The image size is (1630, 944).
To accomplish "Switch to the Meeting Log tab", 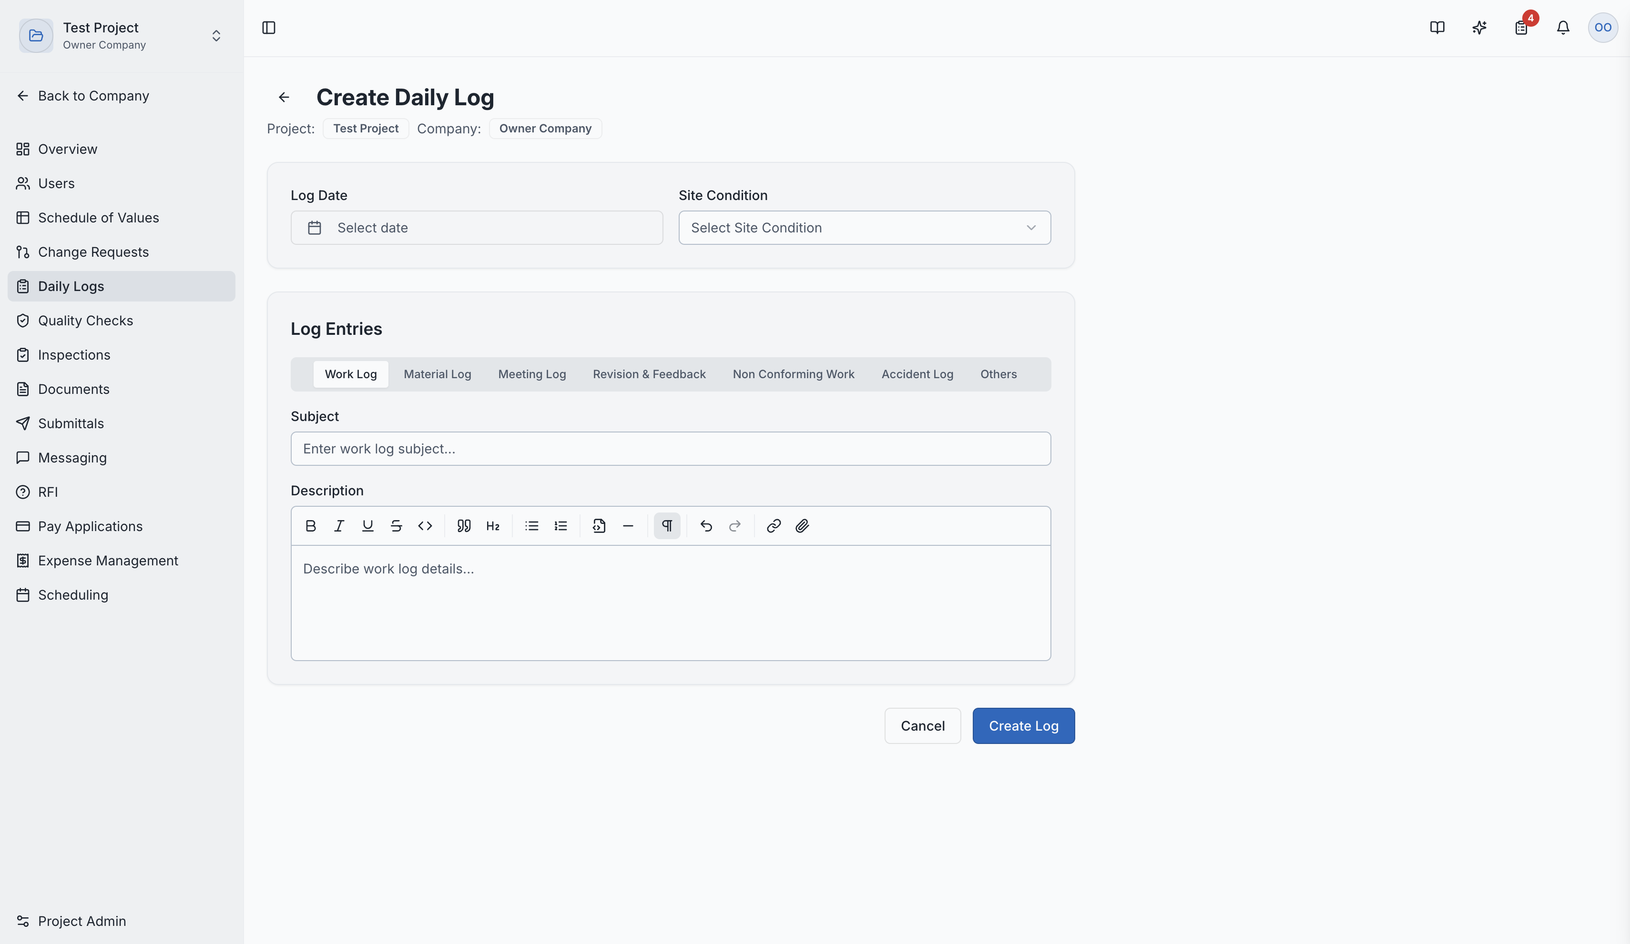I will coord(532,374).
